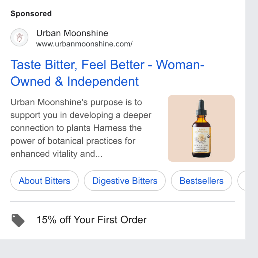Viewport: 258px width, 258px height.
Task: Open the 15% off Your First Order offer
Action: pyautogui.click(x=92, y=220)
